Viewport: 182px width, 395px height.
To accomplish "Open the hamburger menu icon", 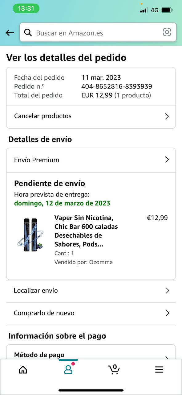I will click(x=159, y=370).
